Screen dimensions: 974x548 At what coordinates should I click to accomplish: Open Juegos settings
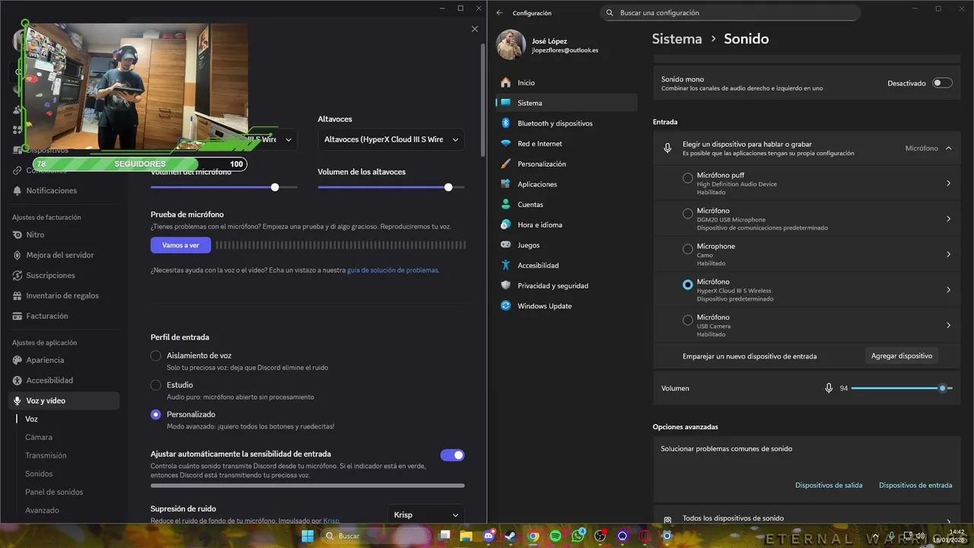(x=566, y=245)
